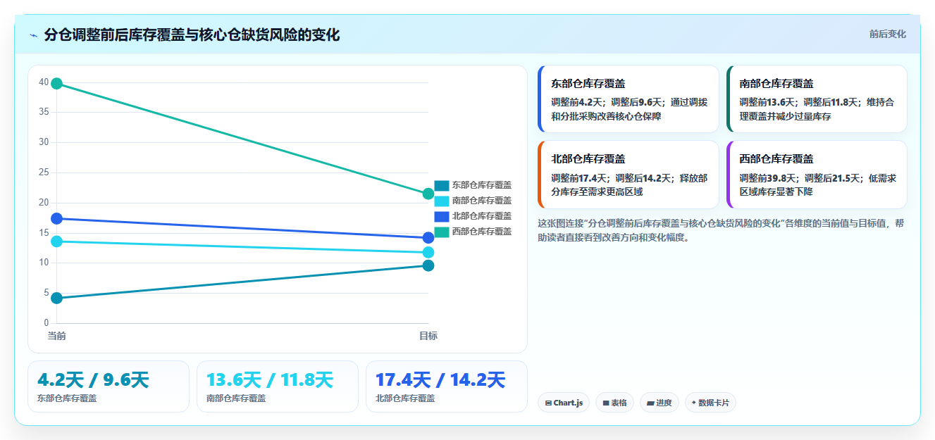This screenshot has width=935, height=440.
Task: Click the 表格 tag chip
Action: pyautogui.click(x=614, y=403)
